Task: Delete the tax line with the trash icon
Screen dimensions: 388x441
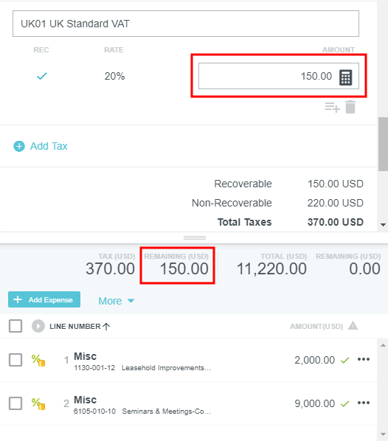Action: pos(350,107)
